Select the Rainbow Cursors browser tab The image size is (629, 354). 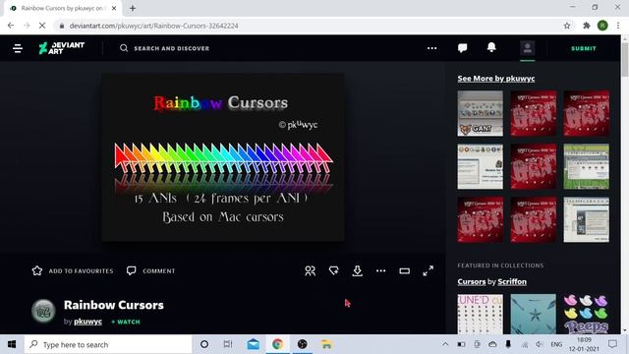[x=63, y=8]
